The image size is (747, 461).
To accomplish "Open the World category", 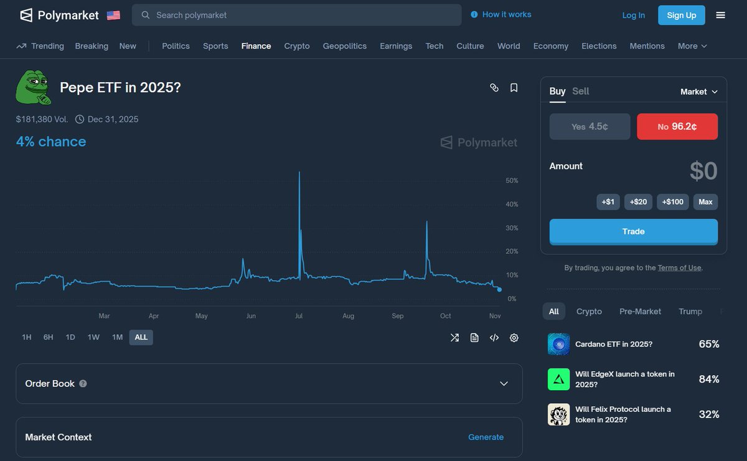I will tap(509, 46).
